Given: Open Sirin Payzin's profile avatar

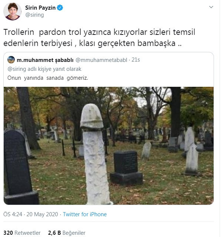Looking at the screenshot, I should (12, 11).
